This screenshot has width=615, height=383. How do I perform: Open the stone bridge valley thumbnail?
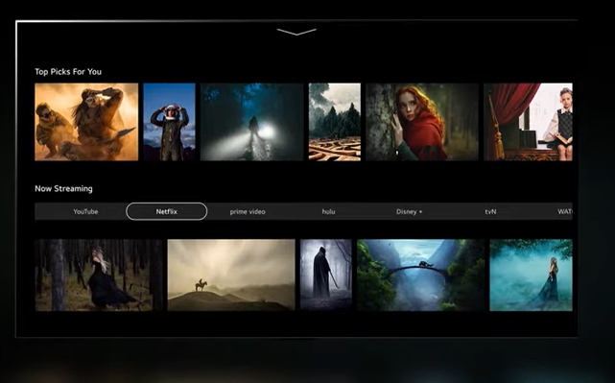tap(420, 275)
